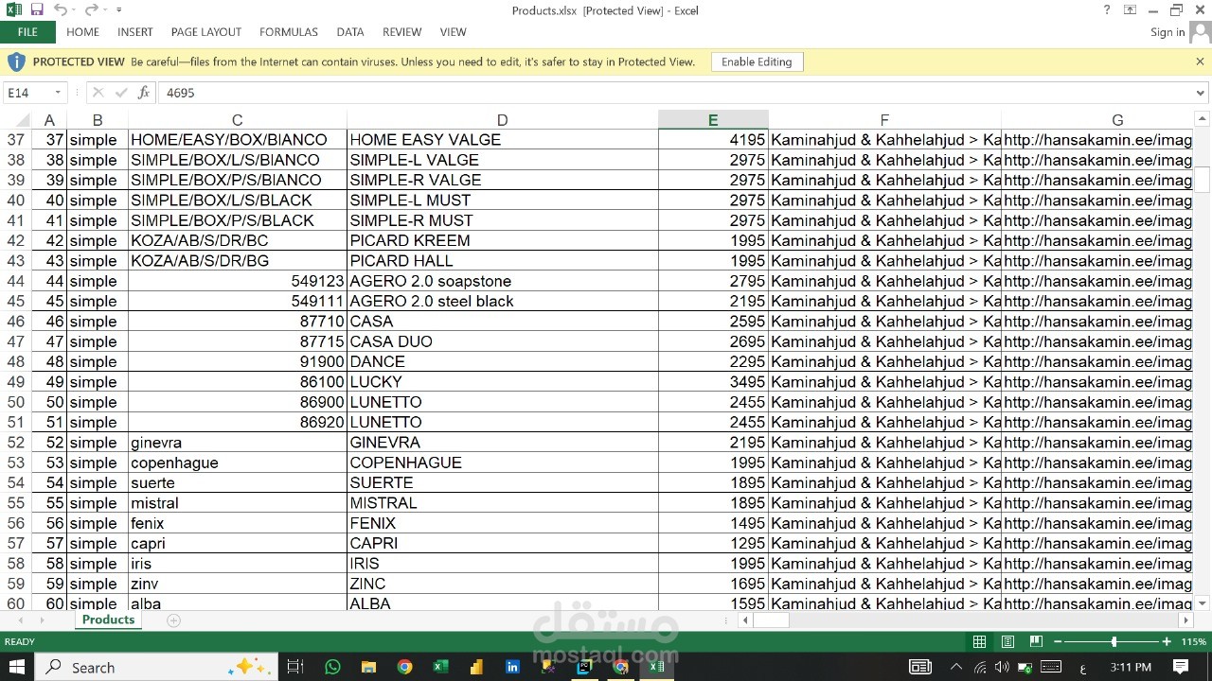The width and height of the screenshot is (1212, 681).
Task: Click the Redo arrow in Quick Access Toolbar
Action: pyautogui.click(x=91, y=10)
